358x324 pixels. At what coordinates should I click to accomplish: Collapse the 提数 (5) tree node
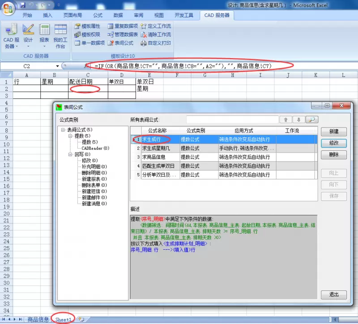[70, 136]
